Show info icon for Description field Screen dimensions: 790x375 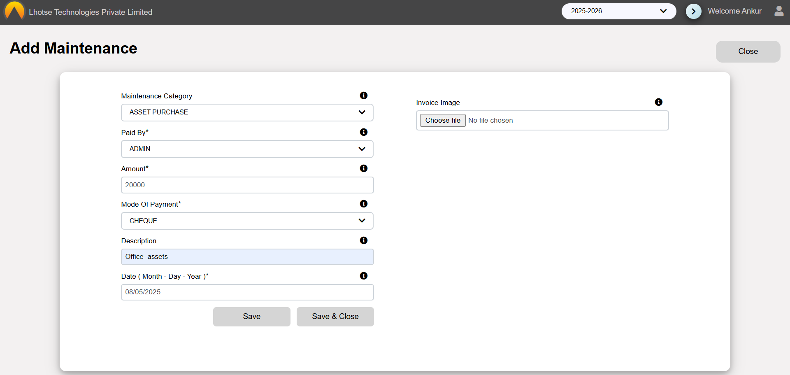(364, 240)
